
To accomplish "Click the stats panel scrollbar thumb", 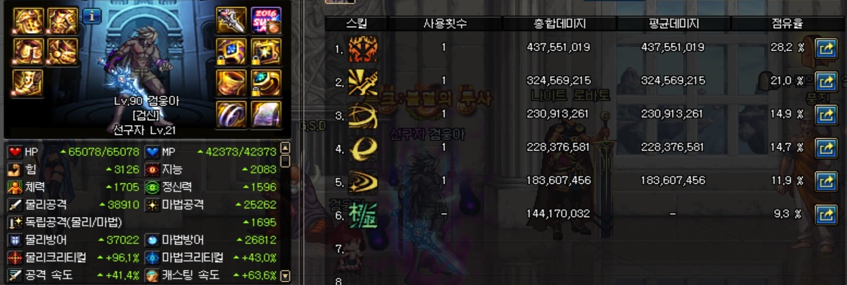I will [285, 161].
